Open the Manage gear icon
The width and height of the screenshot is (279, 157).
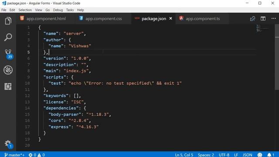tap(8, 144)
